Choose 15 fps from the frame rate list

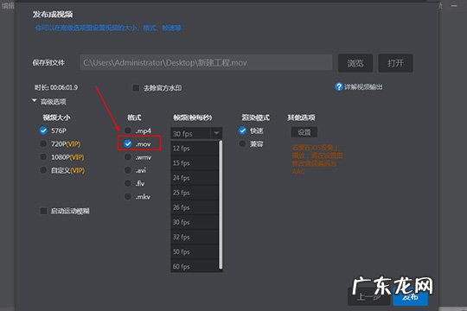click(x=195, y=163)
